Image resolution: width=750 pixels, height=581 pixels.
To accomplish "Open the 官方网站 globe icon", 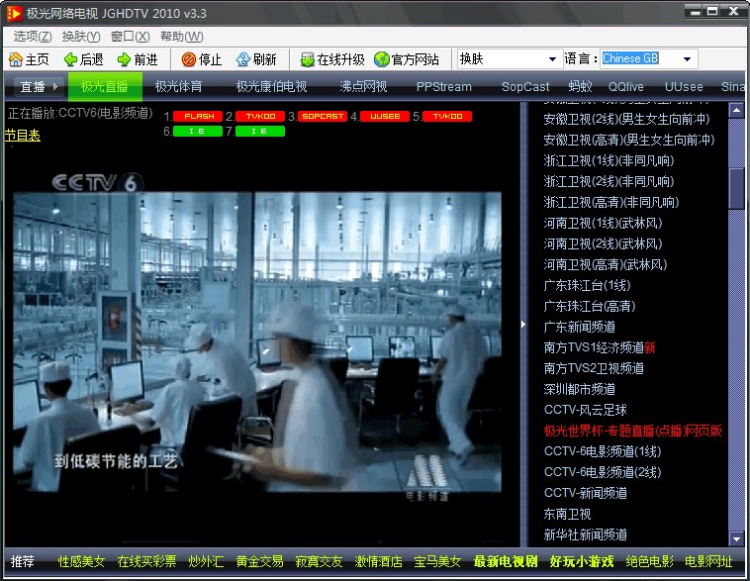I will (x=381, y=59).
